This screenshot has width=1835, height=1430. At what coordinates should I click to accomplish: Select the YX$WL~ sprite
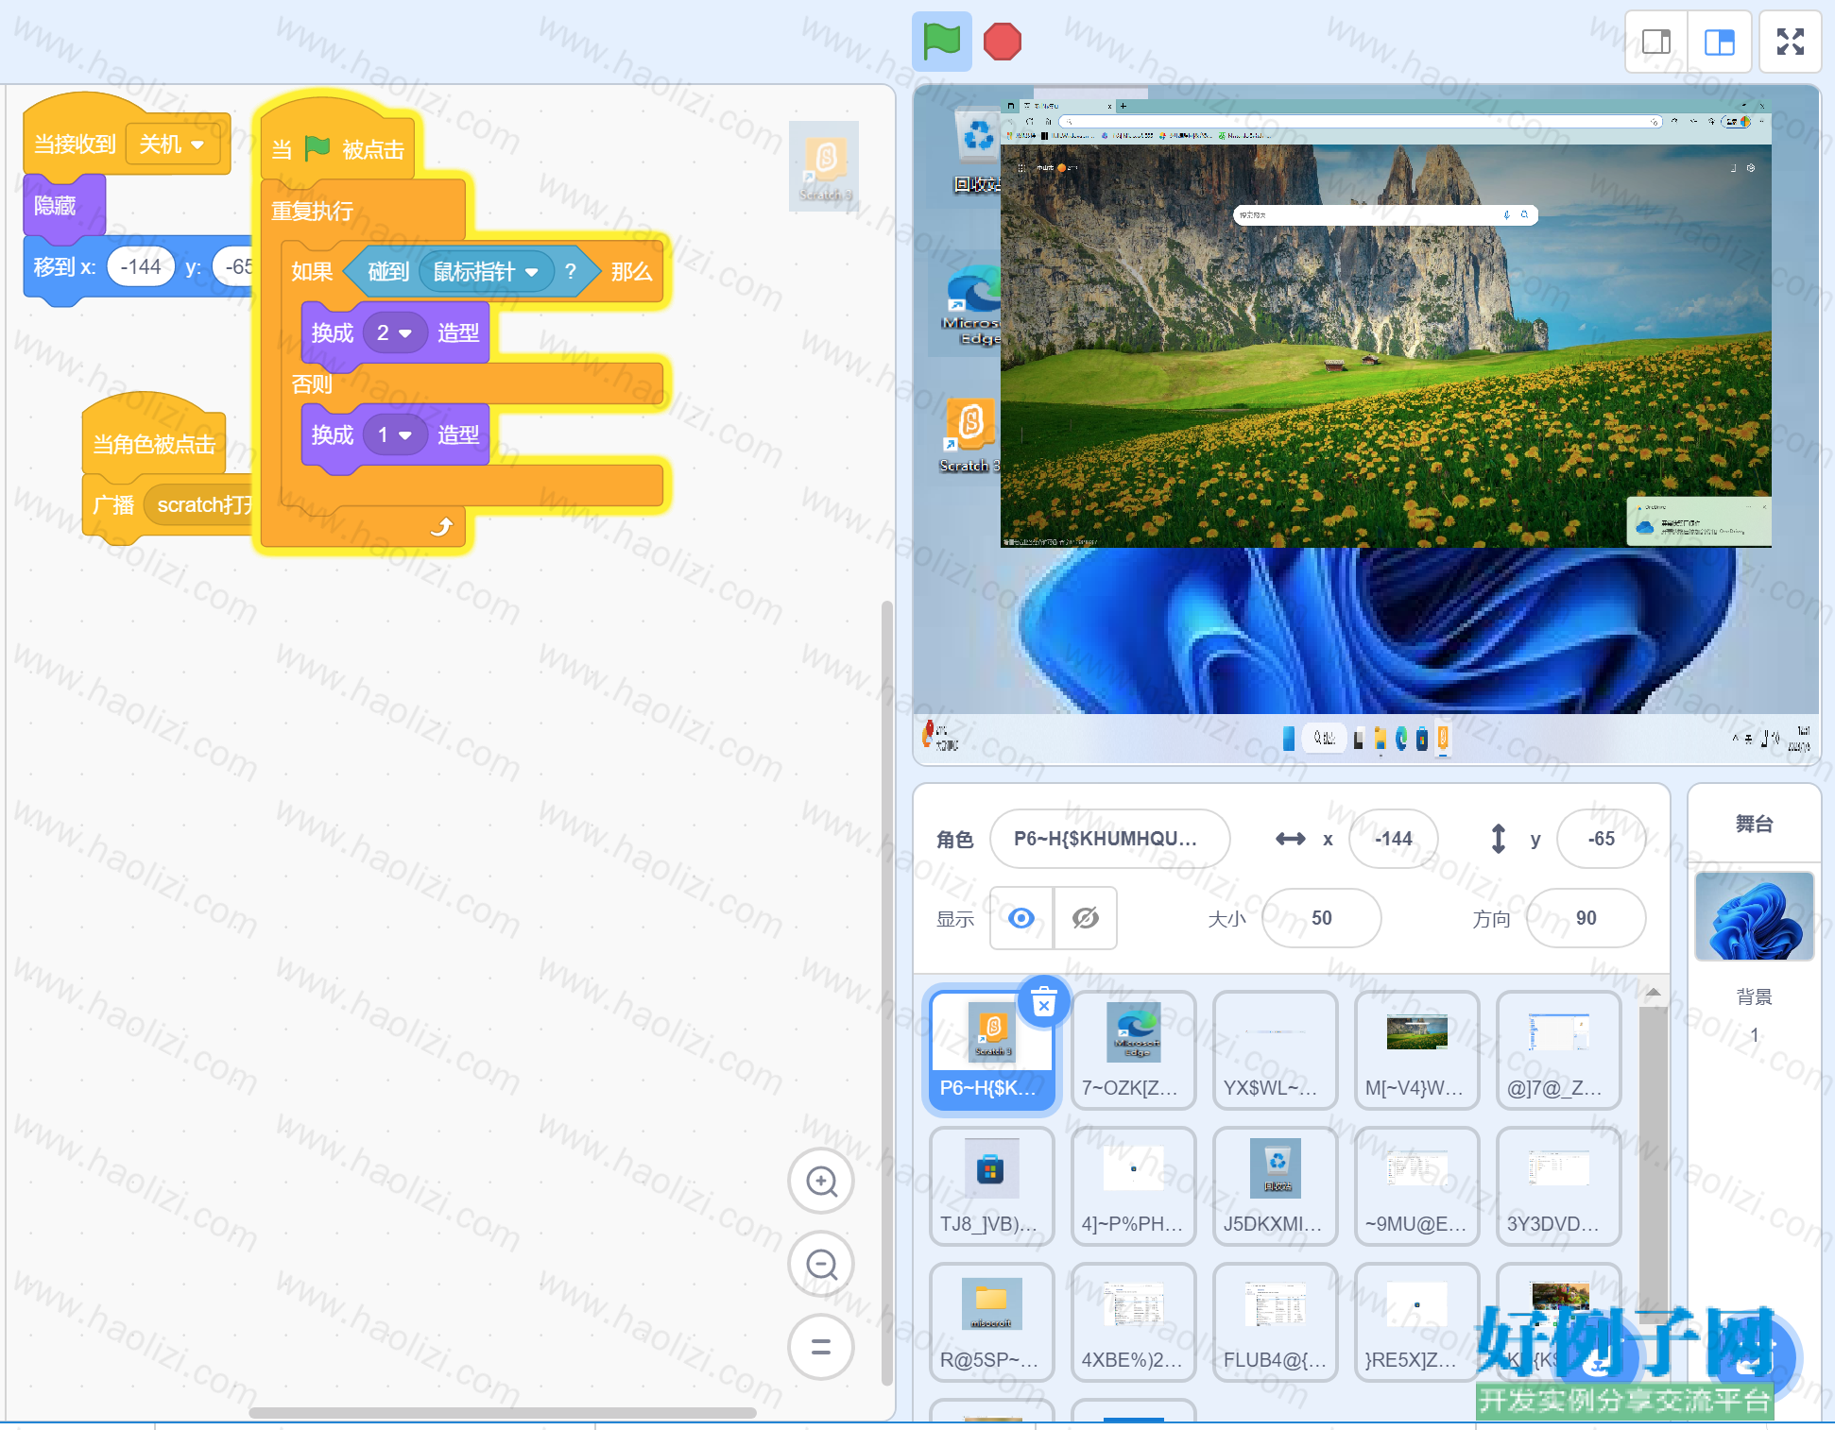click(x=1275, y=1049)
